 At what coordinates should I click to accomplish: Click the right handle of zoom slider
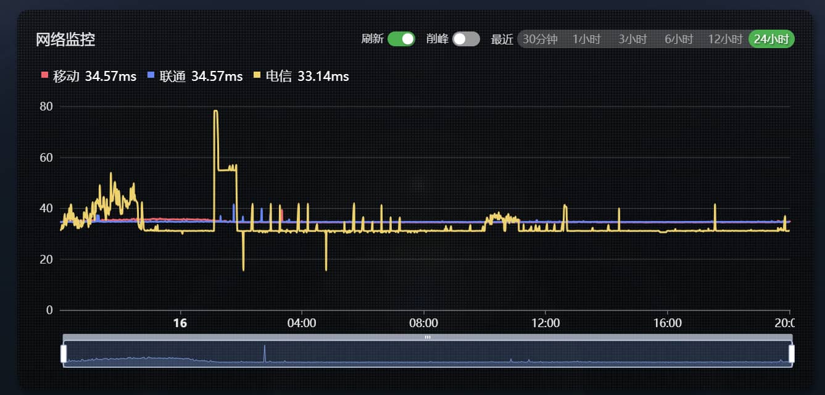(x=792, y=354)
